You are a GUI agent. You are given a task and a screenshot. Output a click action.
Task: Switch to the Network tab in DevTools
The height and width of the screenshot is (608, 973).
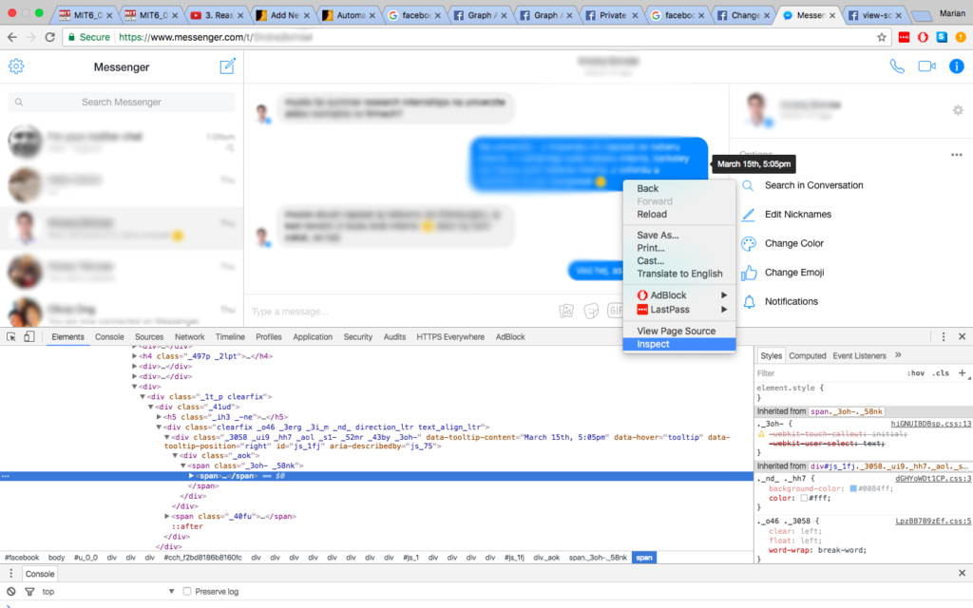pyautogui.click(x=189, y=336)
